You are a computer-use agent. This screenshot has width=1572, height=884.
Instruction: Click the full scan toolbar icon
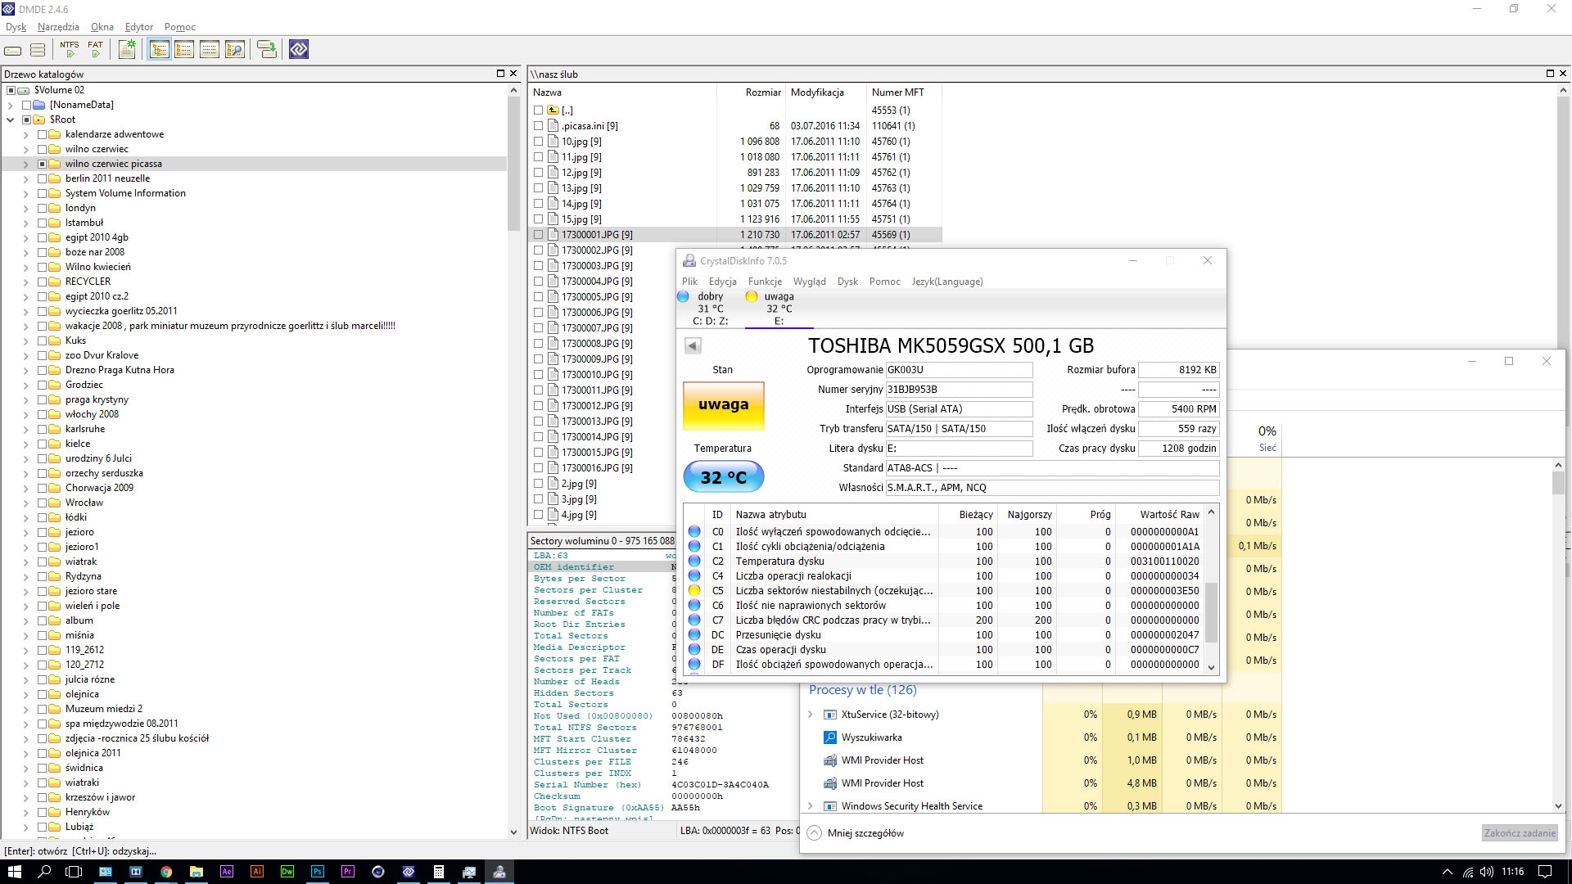tap(127, 50)
